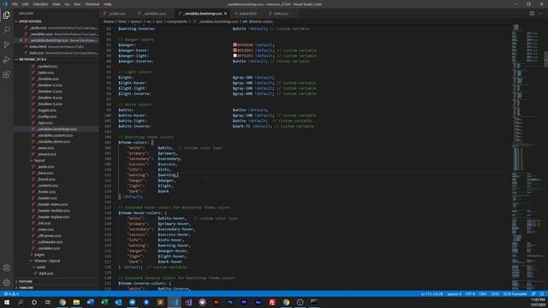The image size is (548, 308).
Task: Open the Selection menu
Action: tap(40, 4)
